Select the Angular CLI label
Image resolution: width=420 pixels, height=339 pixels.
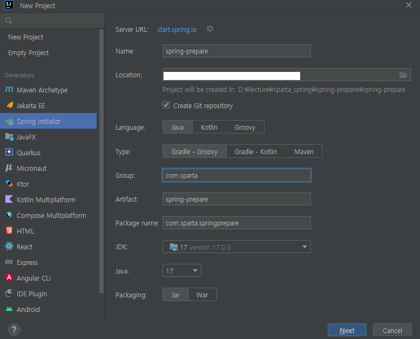[x=34, y=278]
